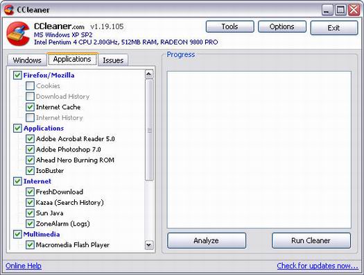Switch to the Windows tab
Viewport: 364px width, 275px height.
[x=27, y=60]
